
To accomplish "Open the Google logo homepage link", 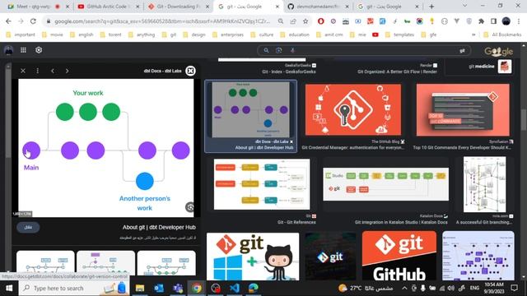I will click(x=498, y=51).
